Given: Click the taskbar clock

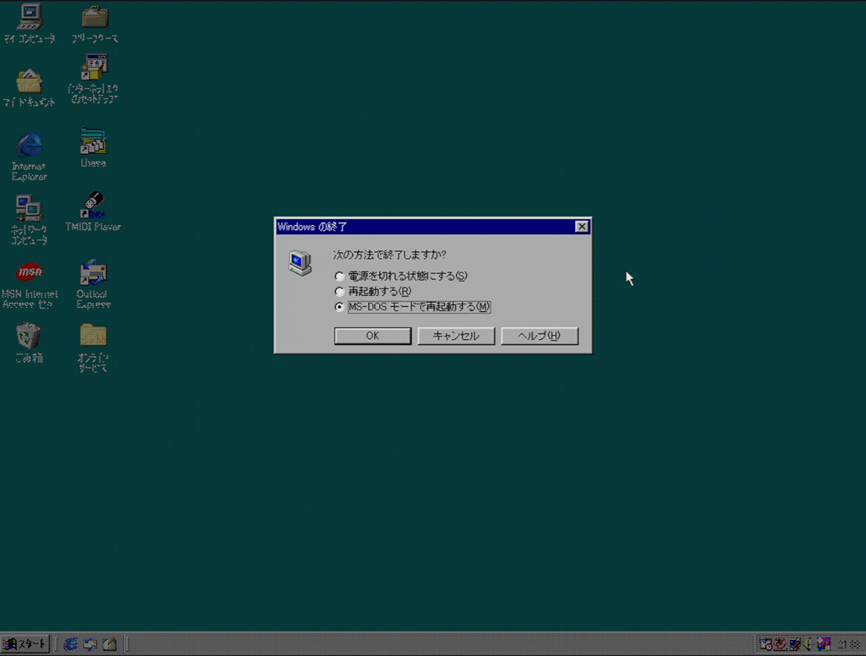Looking at the screenshot, I should tap(848, 644).
